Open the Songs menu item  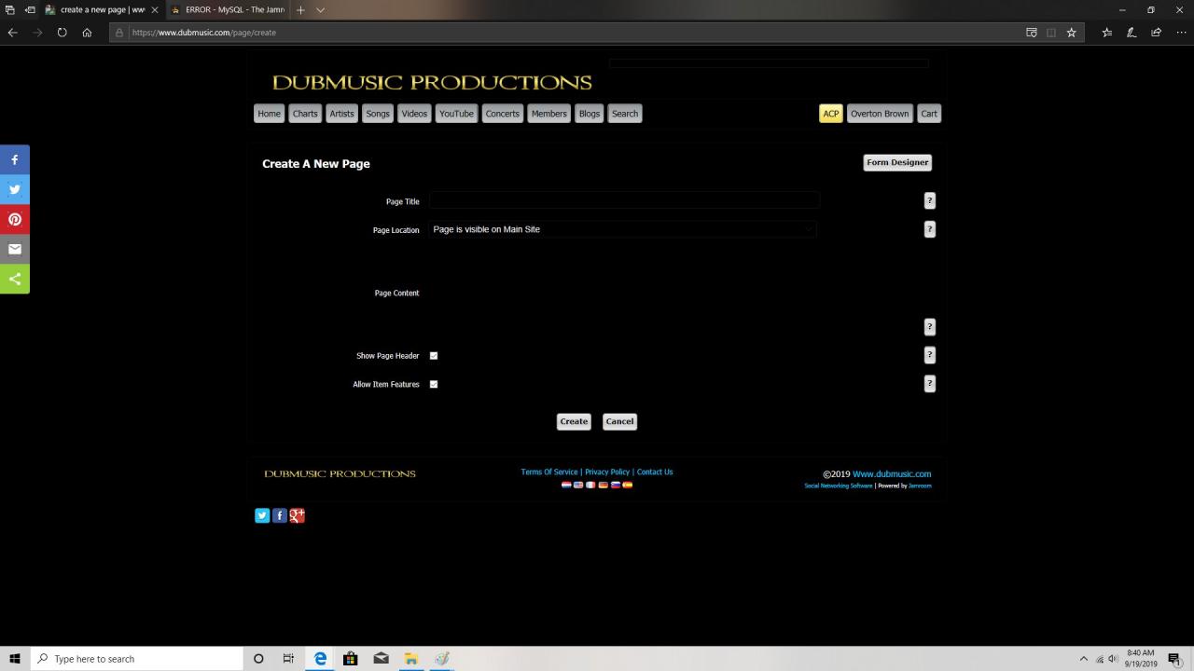tap(378, 114)
